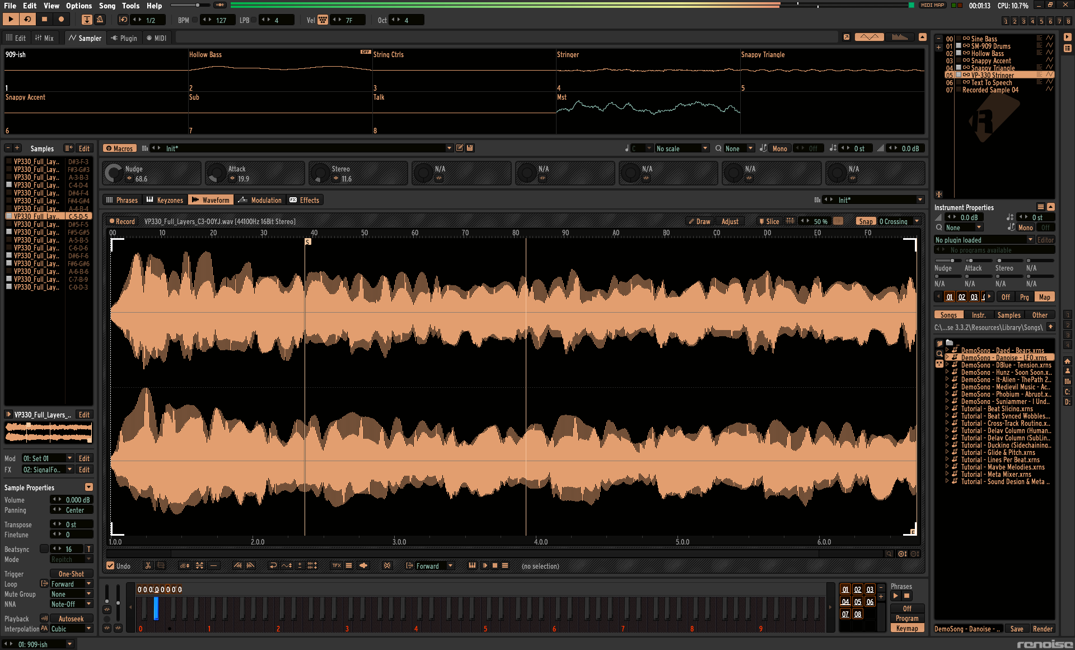Trim sample with the crop icon
This screenshot has height=650, width=1075.
pos(161,566)
